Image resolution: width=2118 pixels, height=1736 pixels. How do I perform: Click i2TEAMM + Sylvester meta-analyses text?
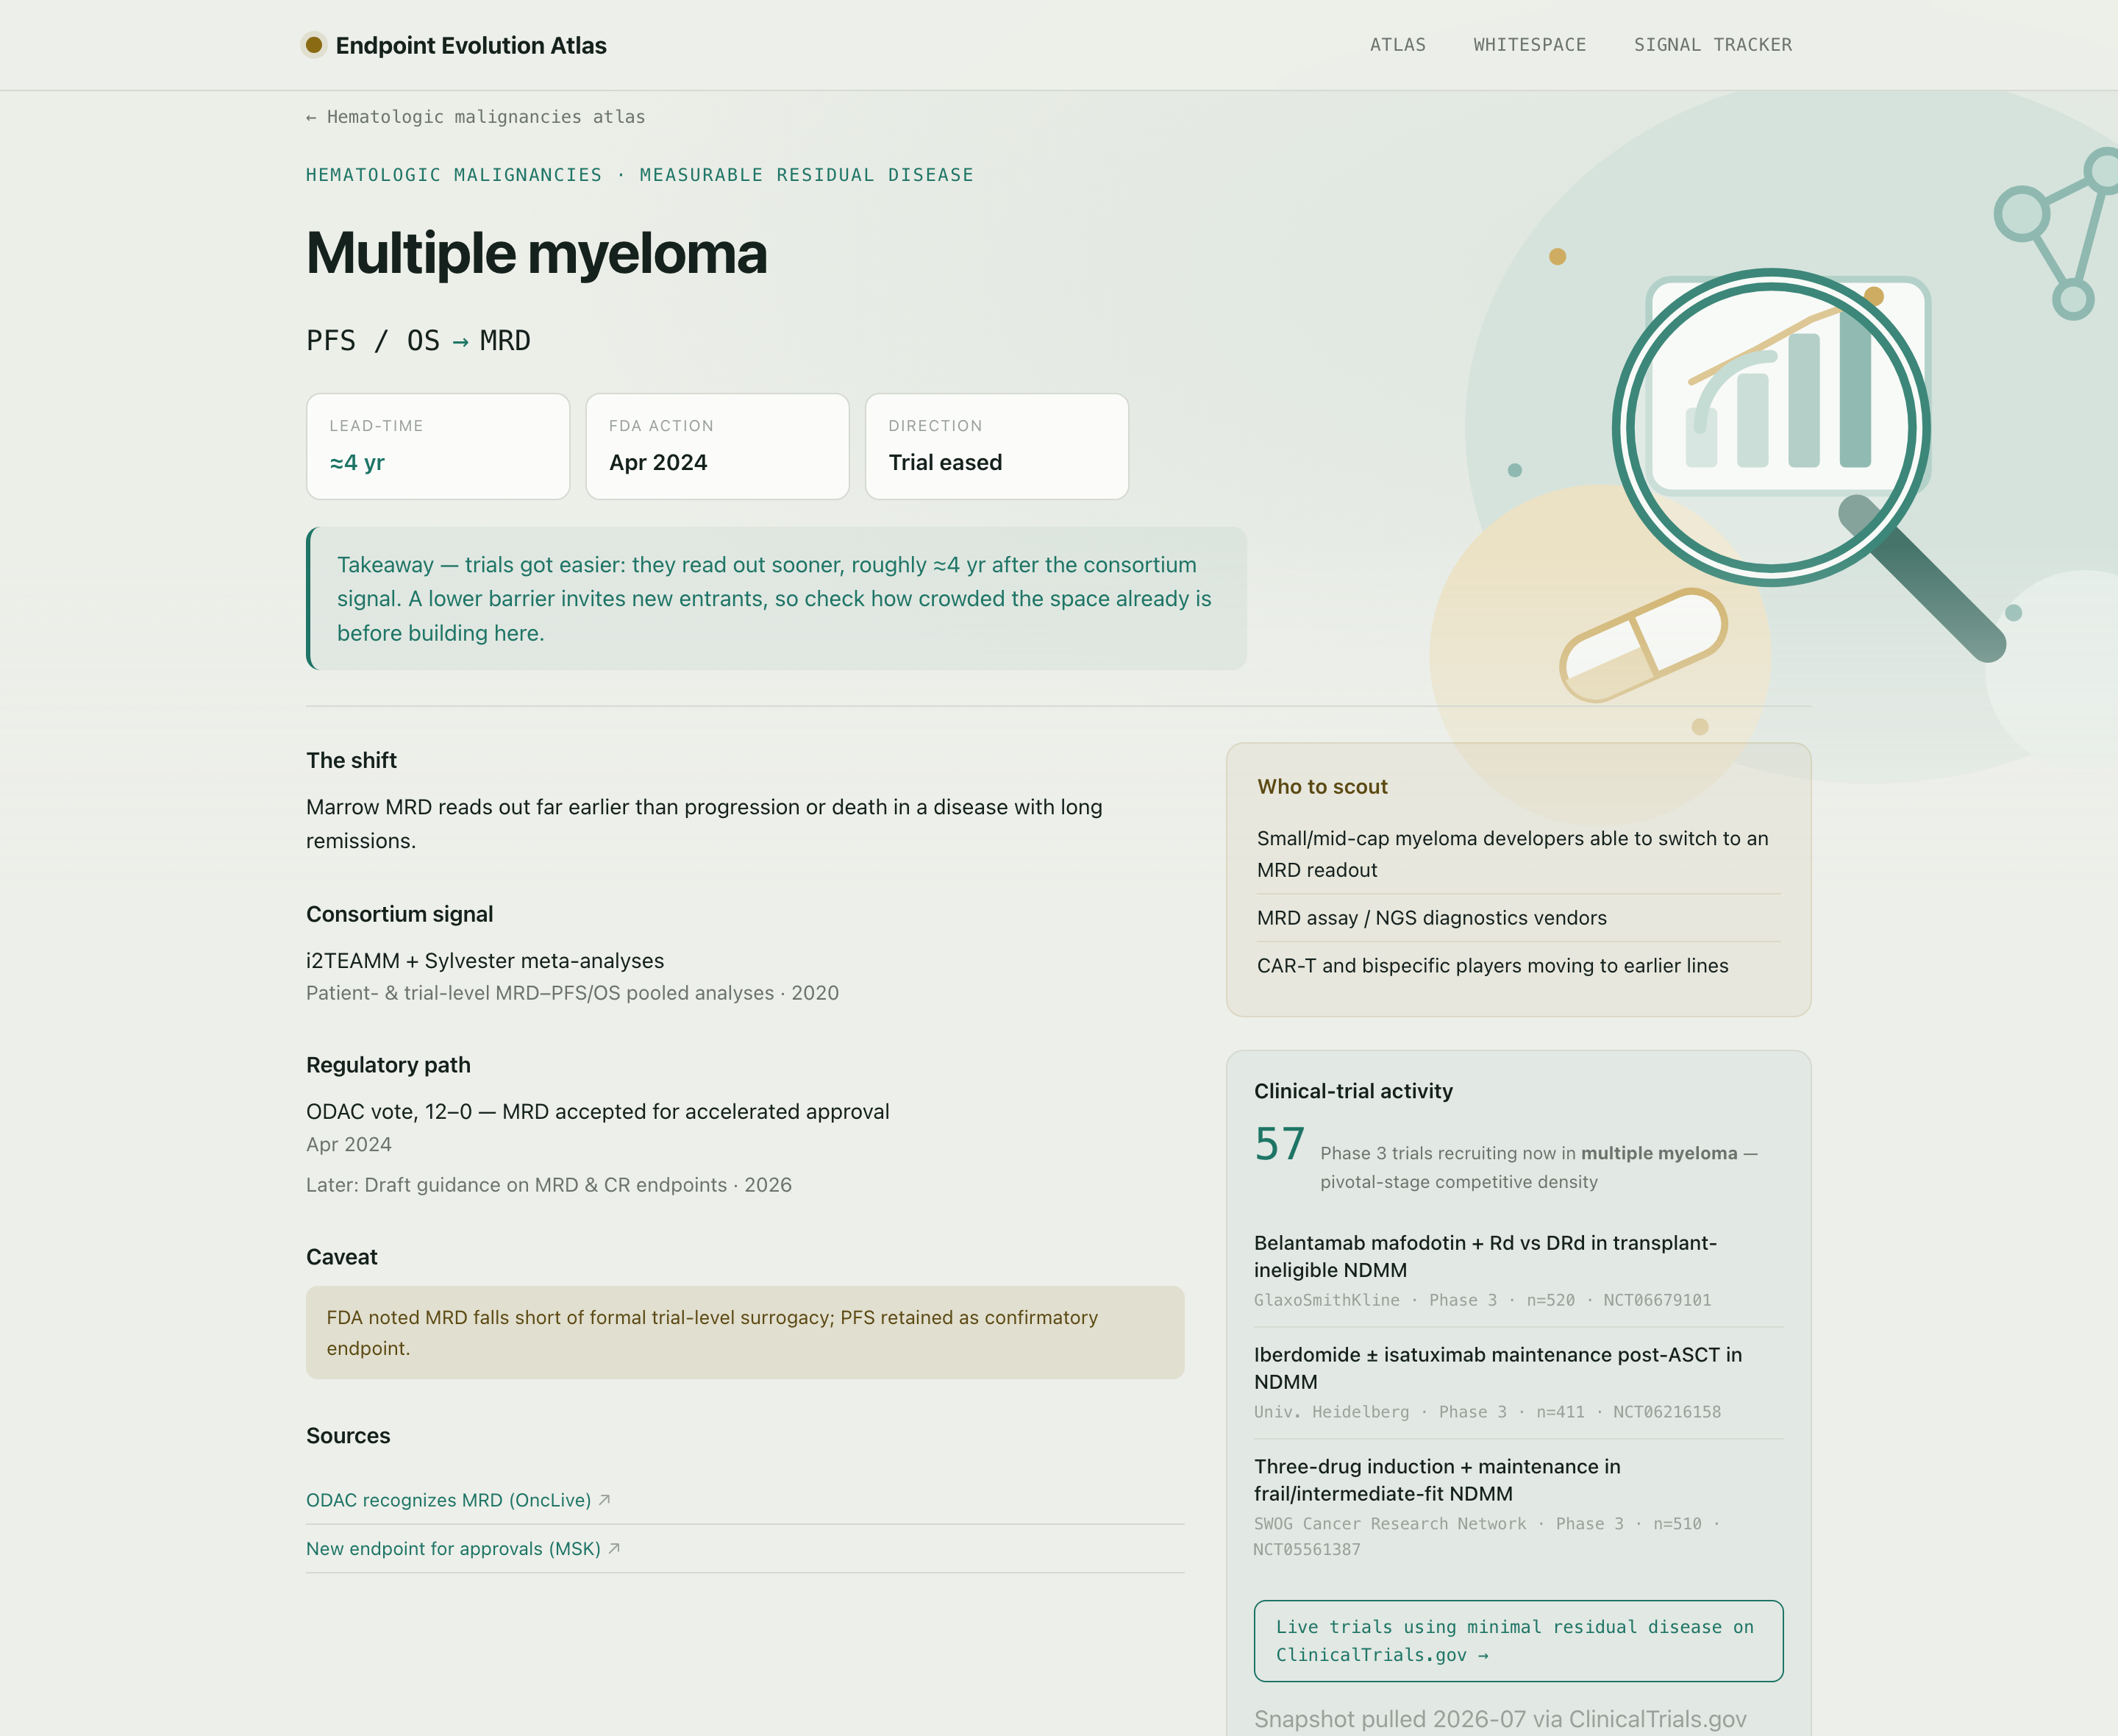coord(485,961)
